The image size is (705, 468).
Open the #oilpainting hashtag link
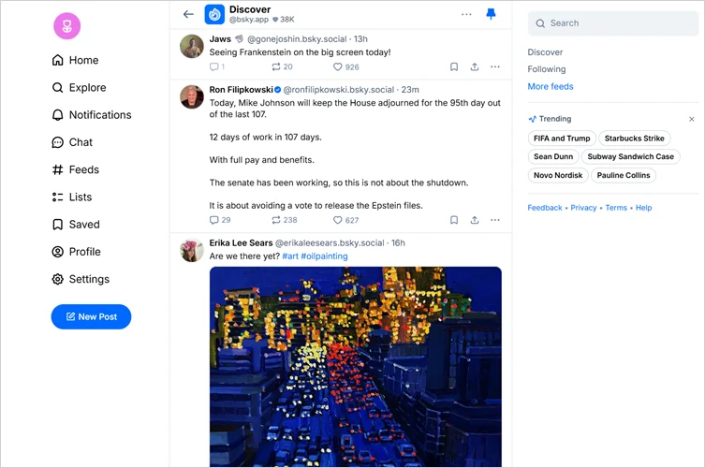point(324,256)
